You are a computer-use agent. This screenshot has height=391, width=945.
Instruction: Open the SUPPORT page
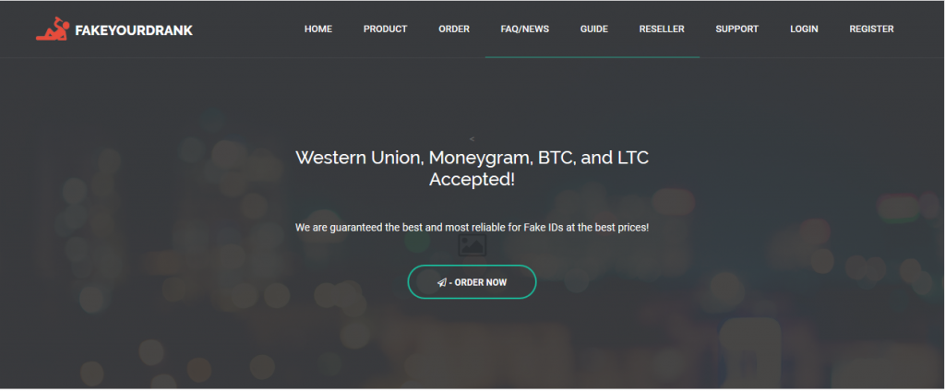pyautogui.click(x=737, y=29)
